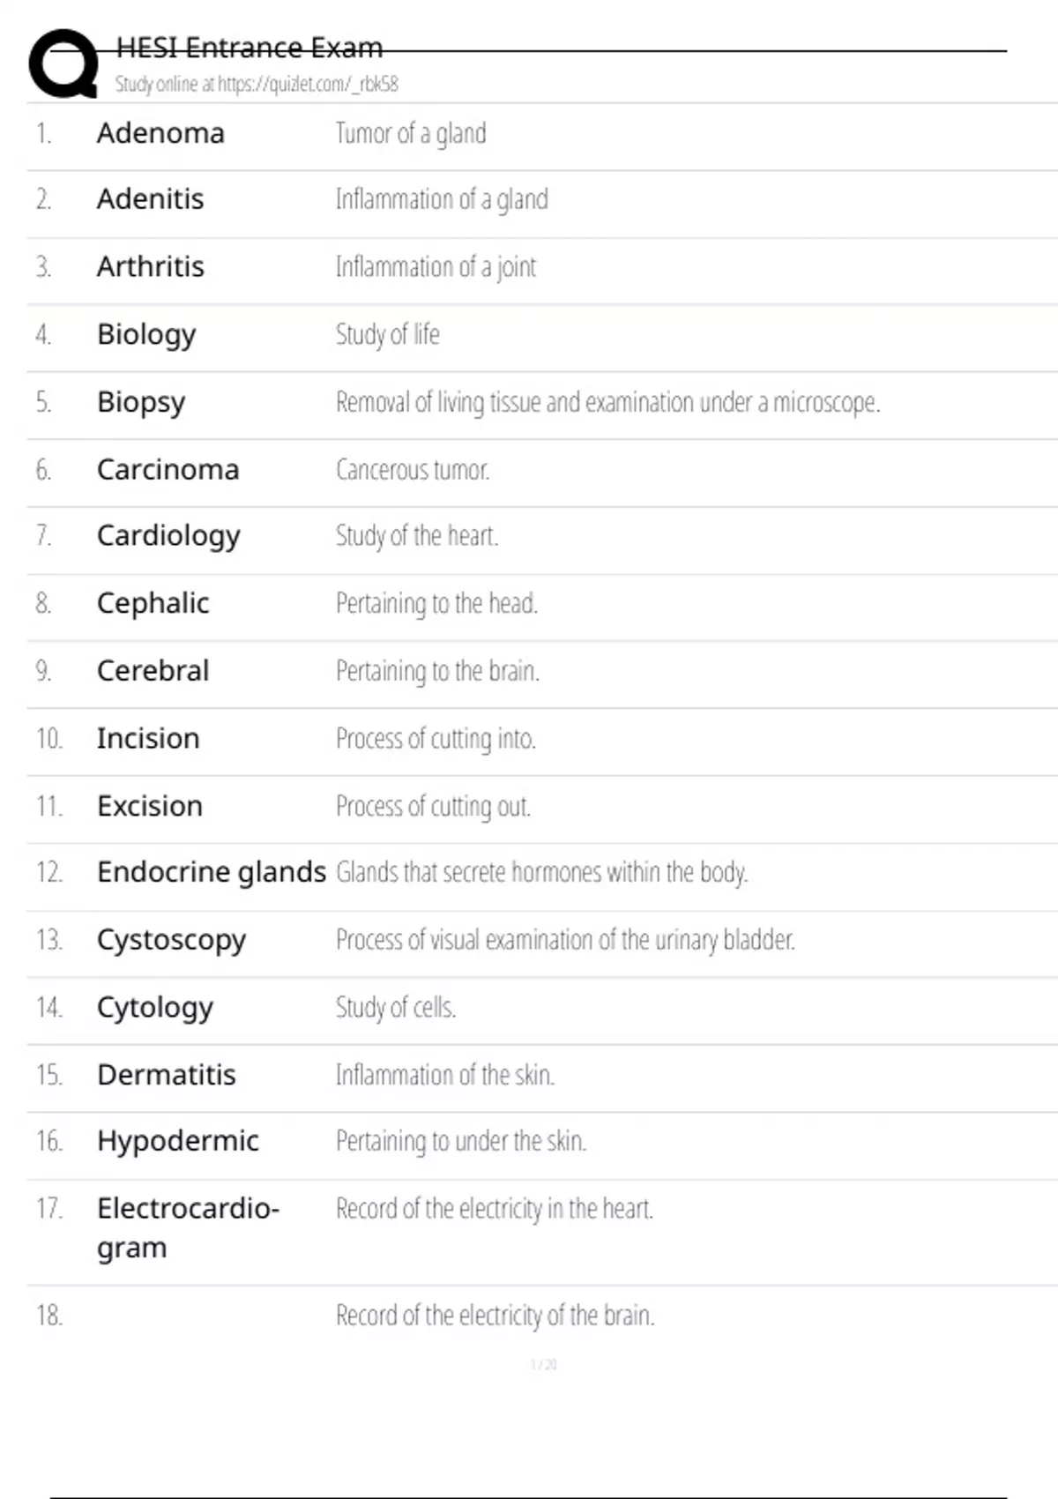Click the Cystoscopy term
Screen dimensions: 1058x1499
[x=171, y=940]
